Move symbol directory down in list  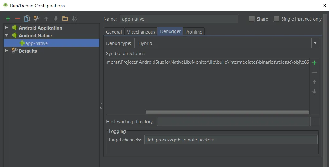pos(314,92)
